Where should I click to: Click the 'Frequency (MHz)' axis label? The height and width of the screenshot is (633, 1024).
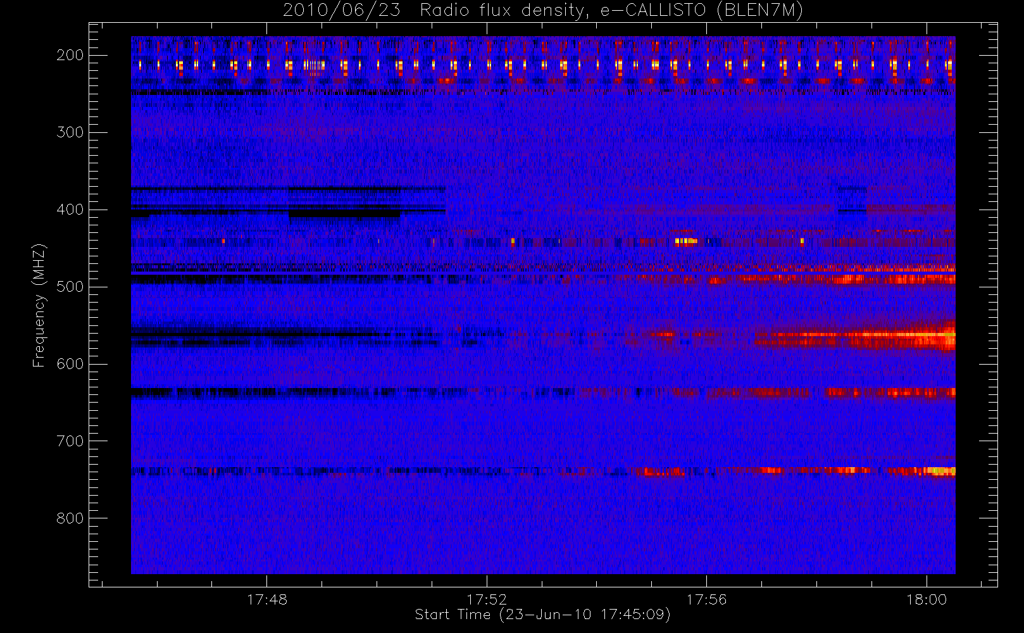(39, 305)
